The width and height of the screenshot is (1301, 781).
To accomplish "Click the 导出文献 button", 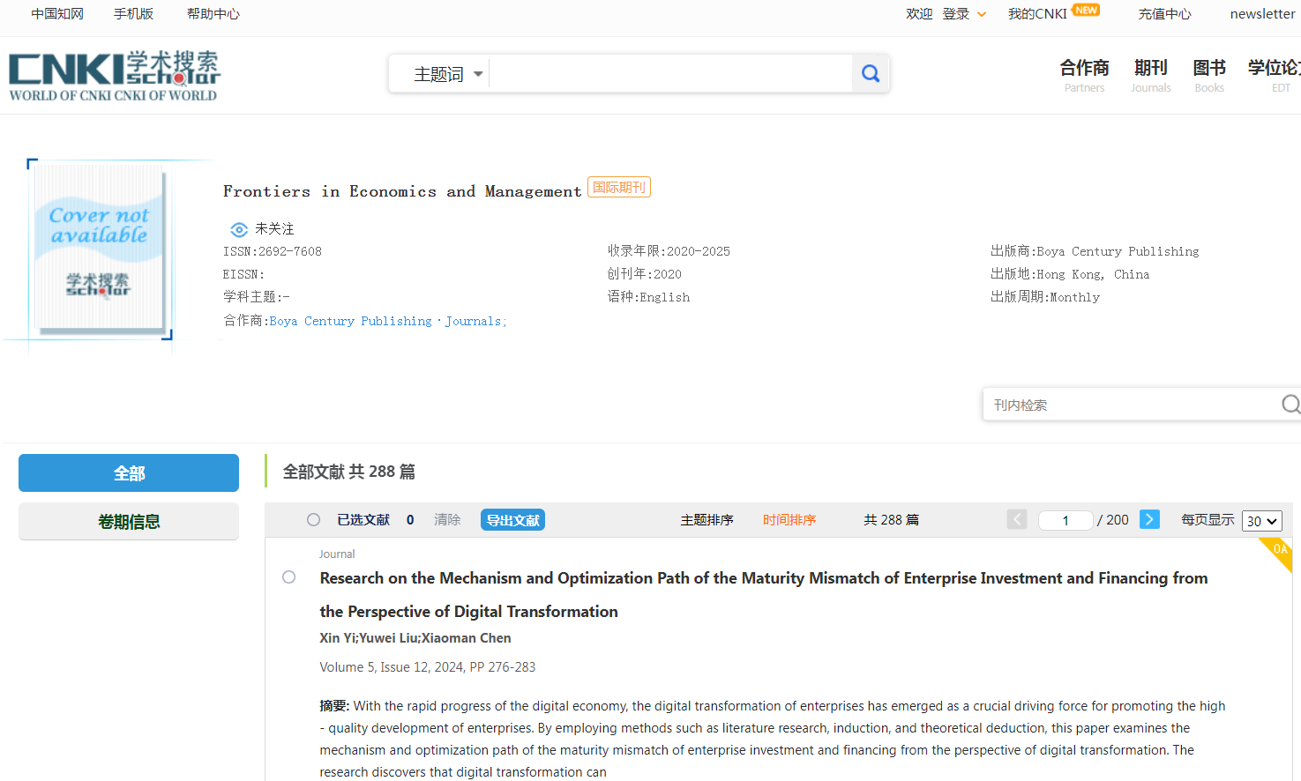I will (512, 520).
